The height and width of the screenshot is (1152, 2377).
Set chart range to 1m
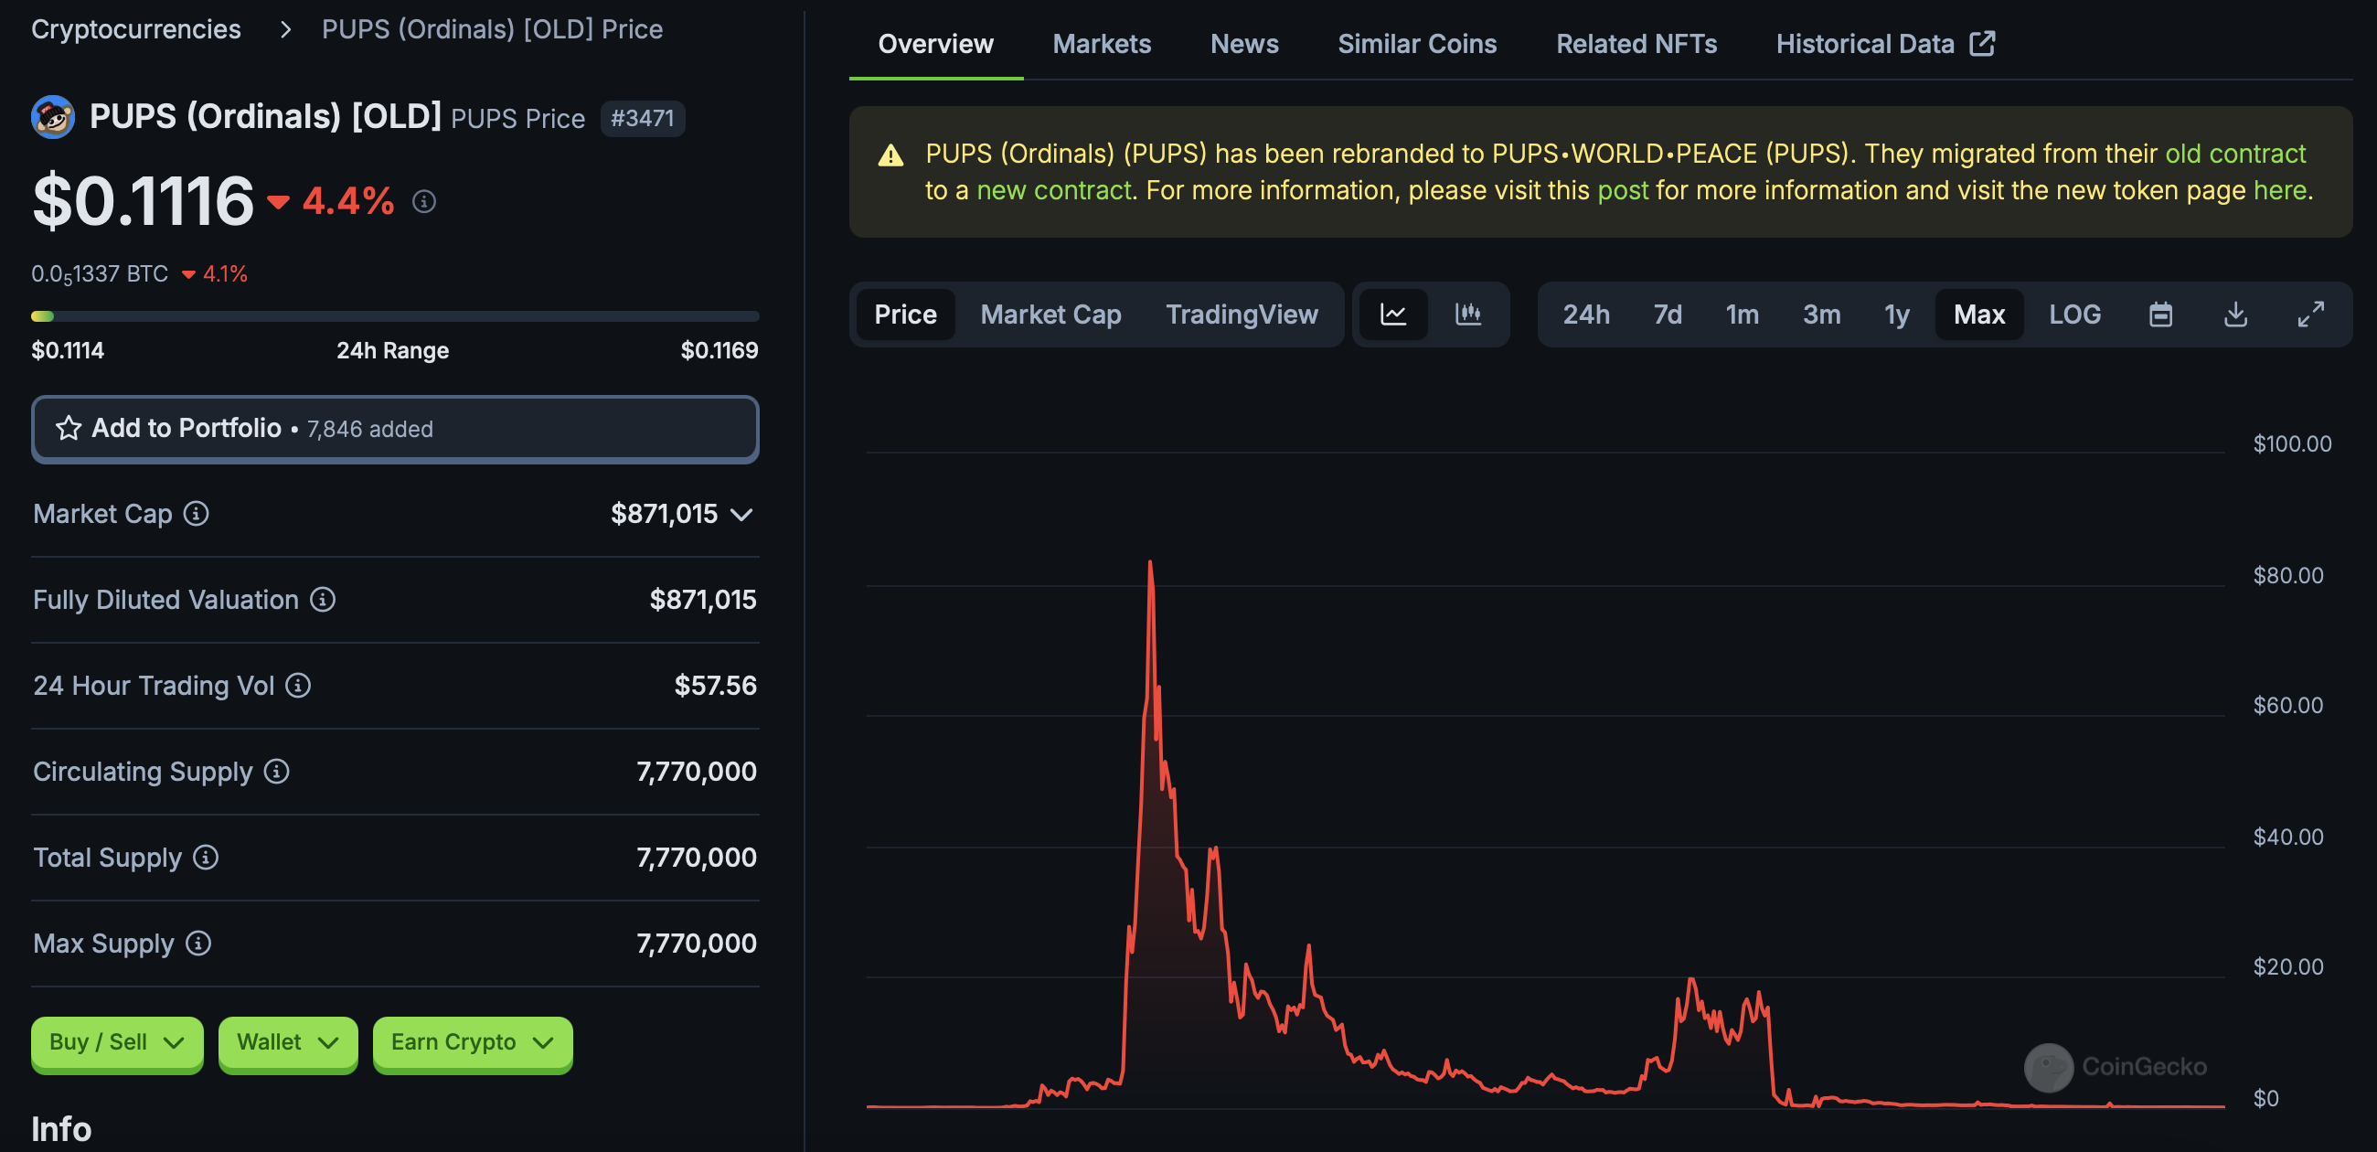click(1742, 314)
